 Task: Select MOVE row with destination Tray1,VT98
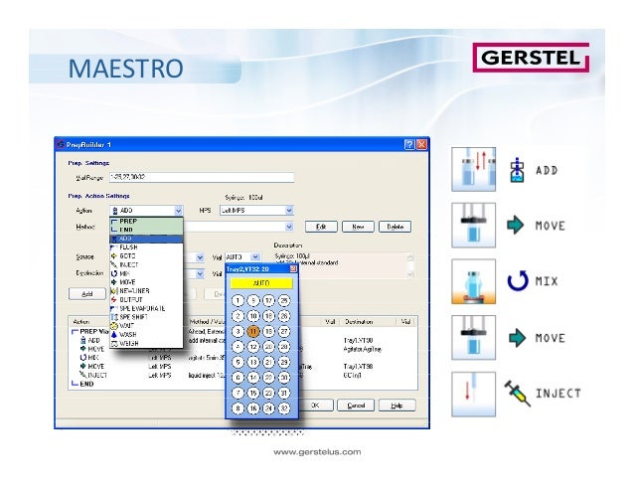(x=242, y=367)
